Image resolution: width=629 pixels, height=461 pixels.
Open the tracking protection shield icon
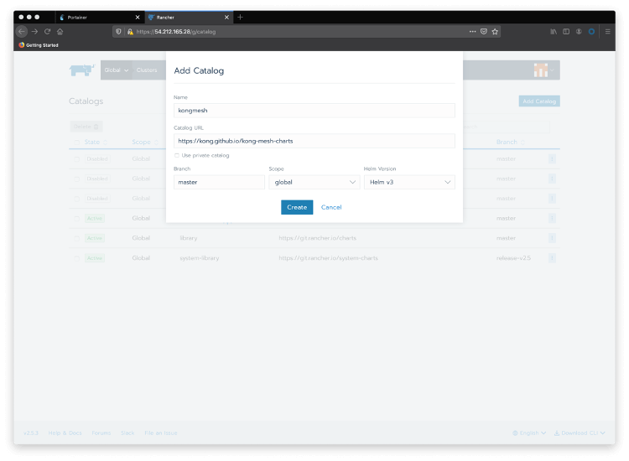click(x=118, y=32)
